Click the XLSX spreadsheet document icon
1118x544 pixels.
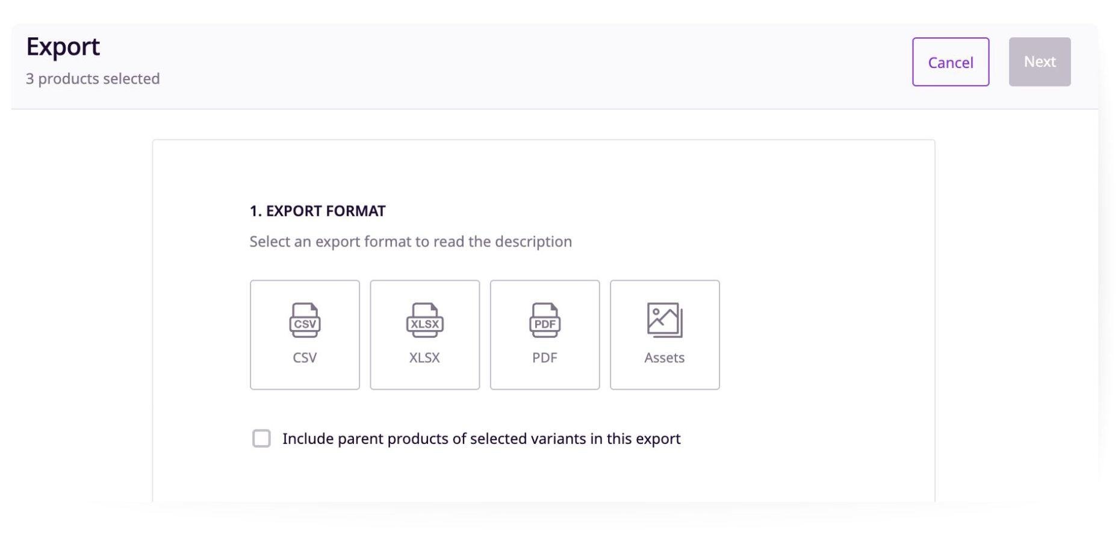pyautogui.click(x=424, y=321)
